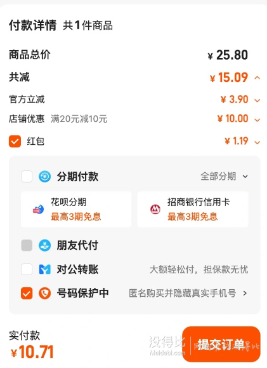This screenshot has height=368, width=267.
Task: Uncheck the 红包 red packet checkbox
Action: (x=15, y=141)
